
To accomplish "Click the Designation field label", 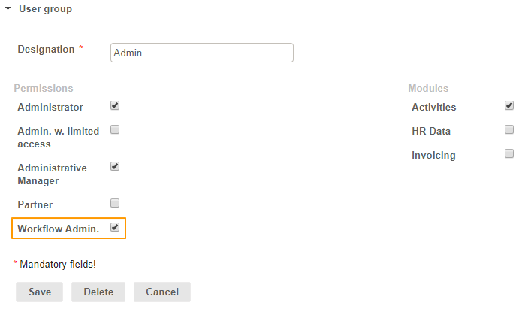I will [x=46, y=49].
